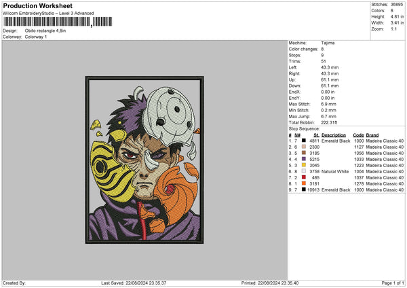Click the stitch count '5215'

click(x=314, y=160)
